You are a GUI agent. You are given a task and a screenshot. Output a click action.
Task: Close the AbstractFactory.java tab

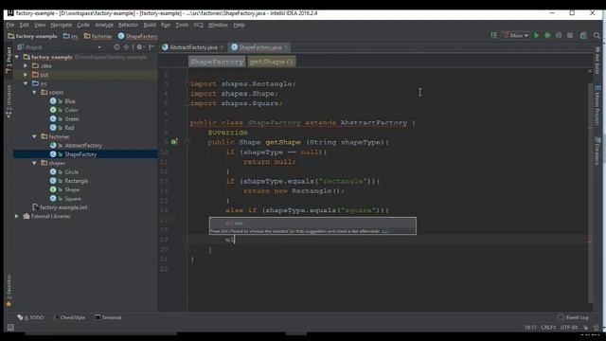222,47
